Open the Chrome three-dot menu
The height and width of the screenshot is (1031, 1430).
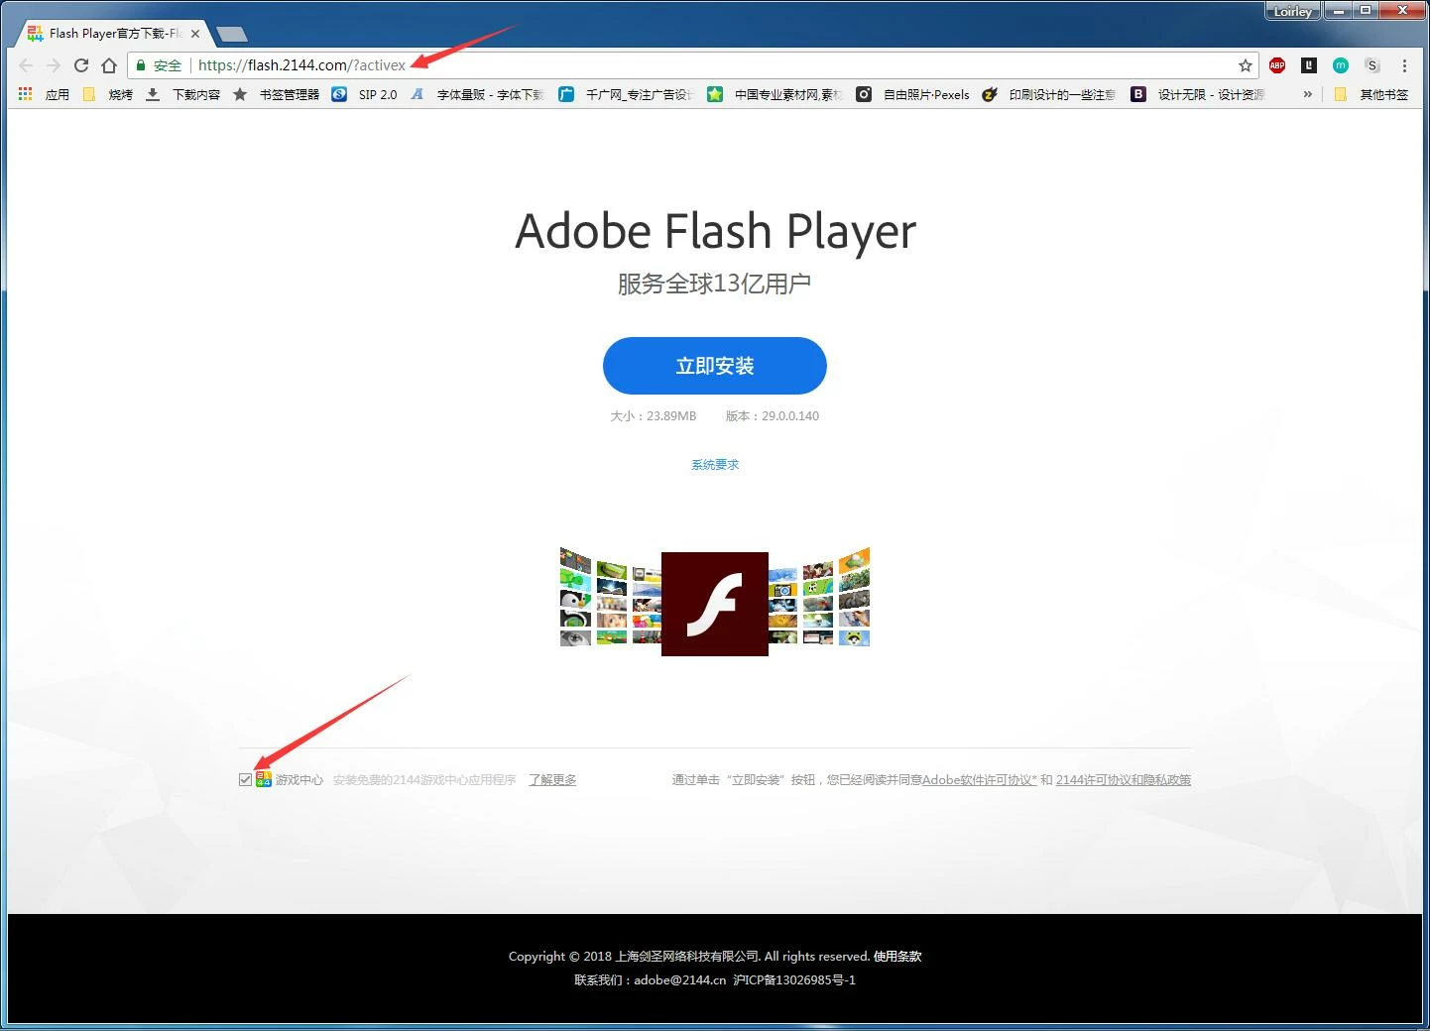tap(1404, 65)
